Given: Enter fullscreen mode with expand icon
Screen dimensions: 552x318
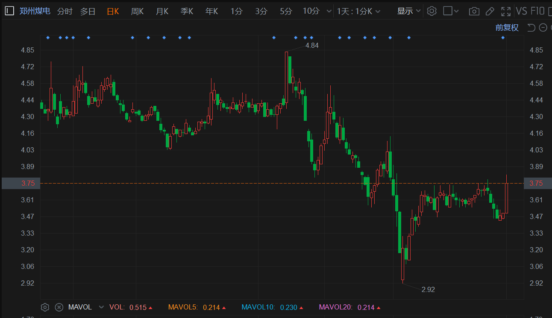Looking at the screenshot, I should (506, 12).
